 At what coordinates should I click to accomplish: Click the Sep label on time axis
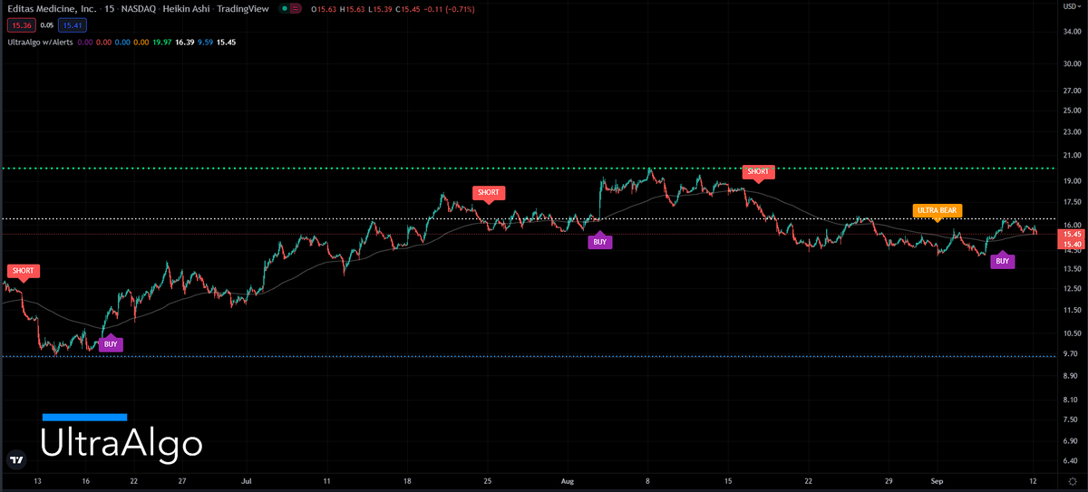[x=937, y=481]
